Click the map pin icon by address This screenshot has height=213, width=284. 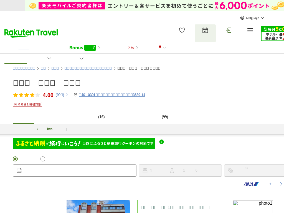75,95
